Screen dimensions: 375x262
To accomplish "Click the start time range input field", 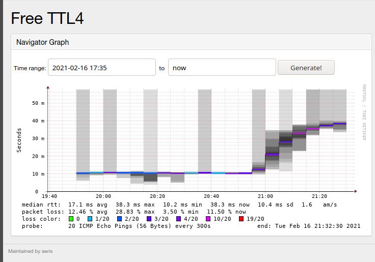I will [102, 67].
